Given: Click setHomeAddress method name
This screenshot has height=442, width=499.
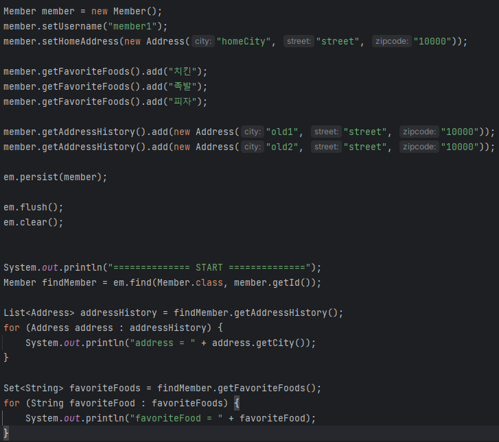Looking at the screenshot, I should [80, 41].
